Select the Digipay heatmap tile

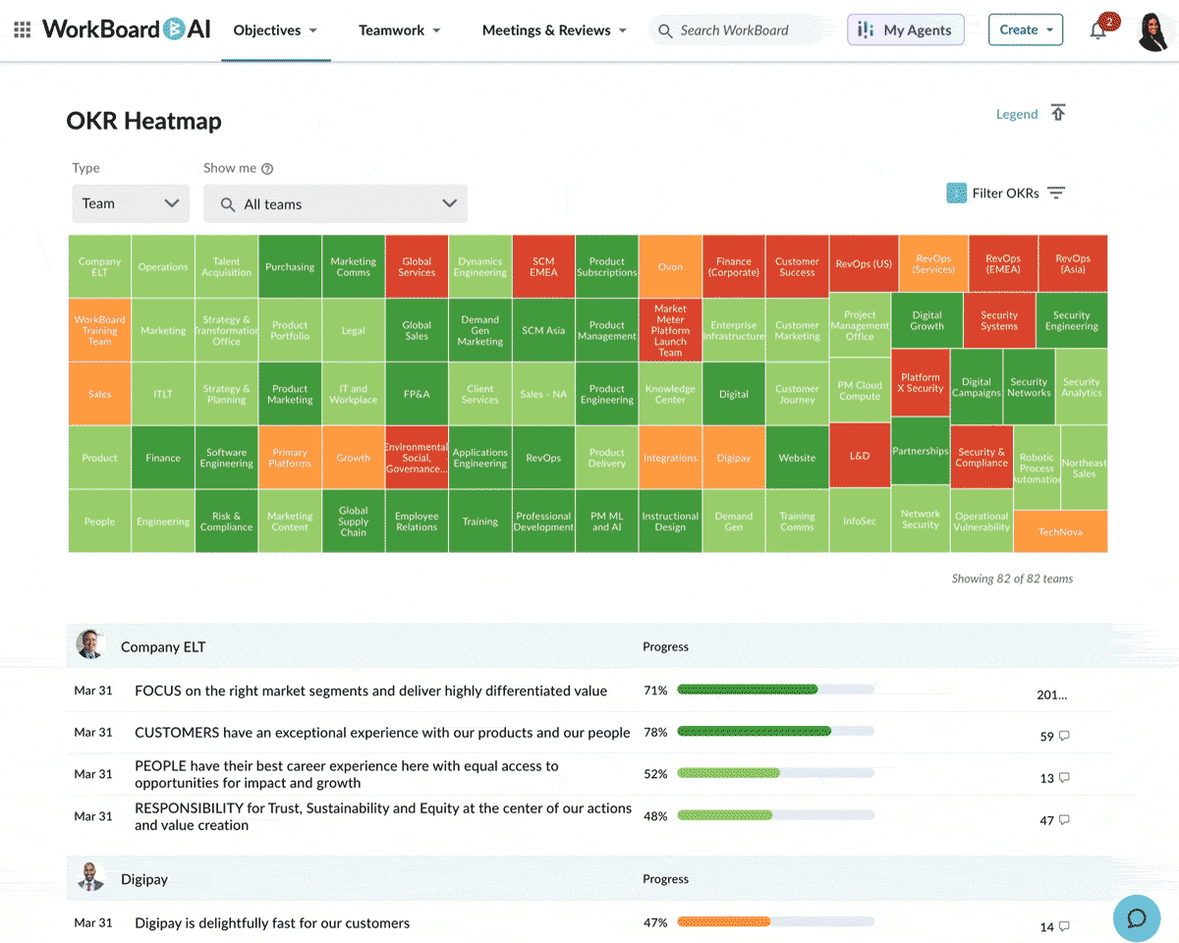tap(733, 458)
